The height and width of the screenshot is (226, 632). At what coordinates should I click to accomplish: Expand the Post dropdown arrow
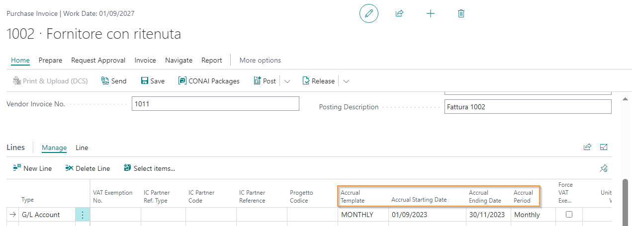(x=287, y=81)
